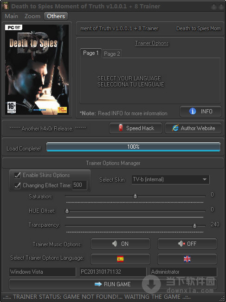Viewport: 226px width, 302px height.
Task: Visit the Author Website
Action: [193, 128]
